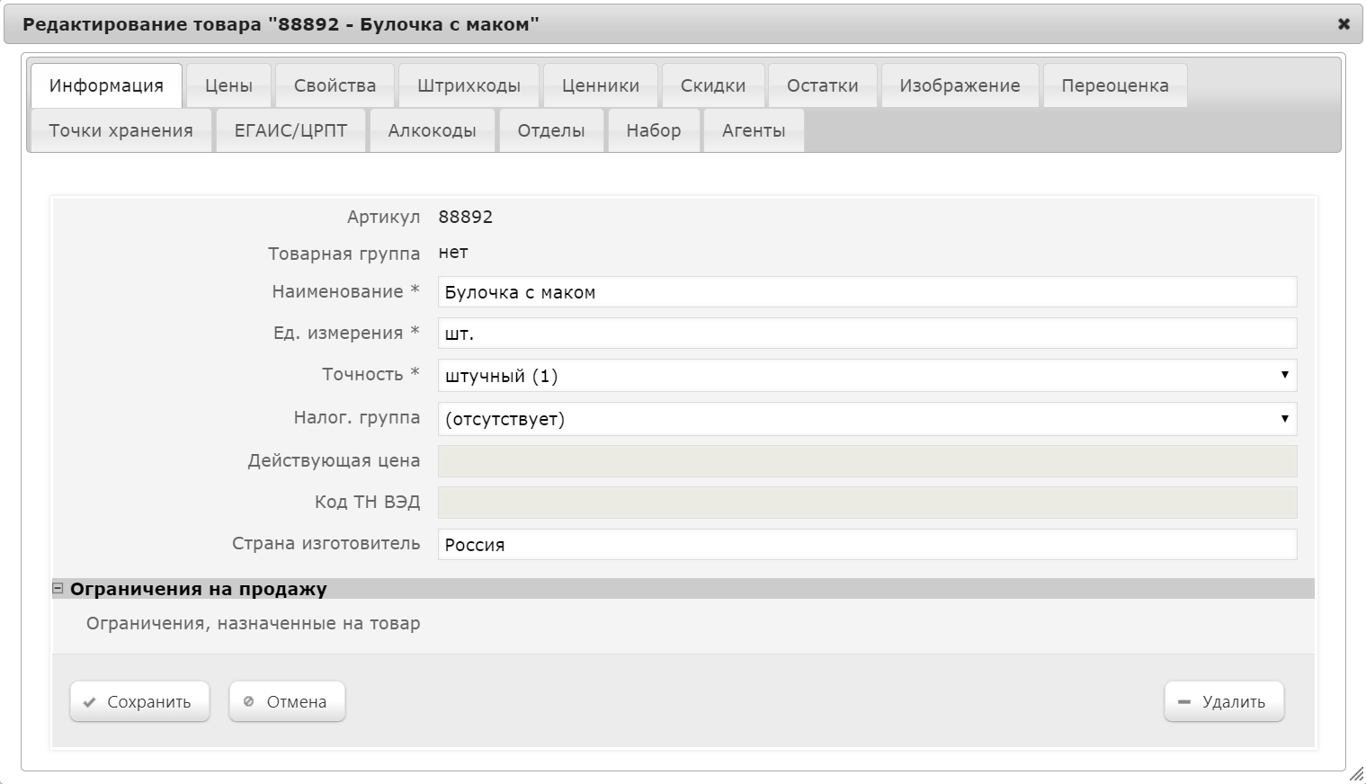This screenshot has height=784, width=1366.
Task: Open the Цены tab
Action: point(228,85)
